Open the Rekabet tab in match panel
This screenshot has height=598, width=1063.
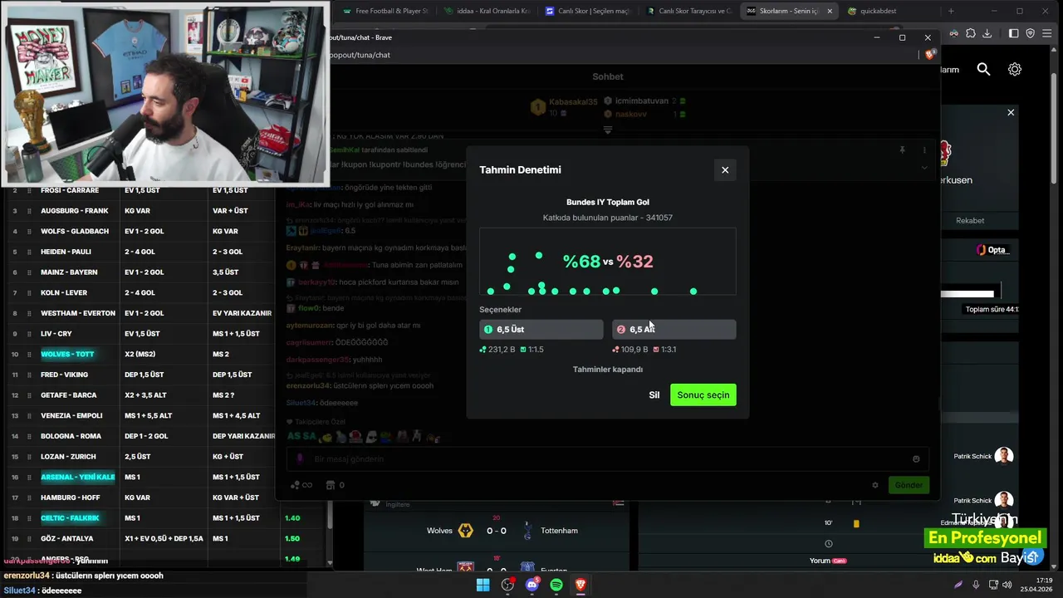tap(970, 220)
